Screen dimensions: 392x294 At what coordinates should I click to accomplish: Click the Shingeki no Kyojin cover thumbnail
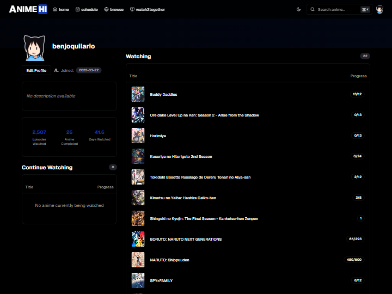(138, 218)
